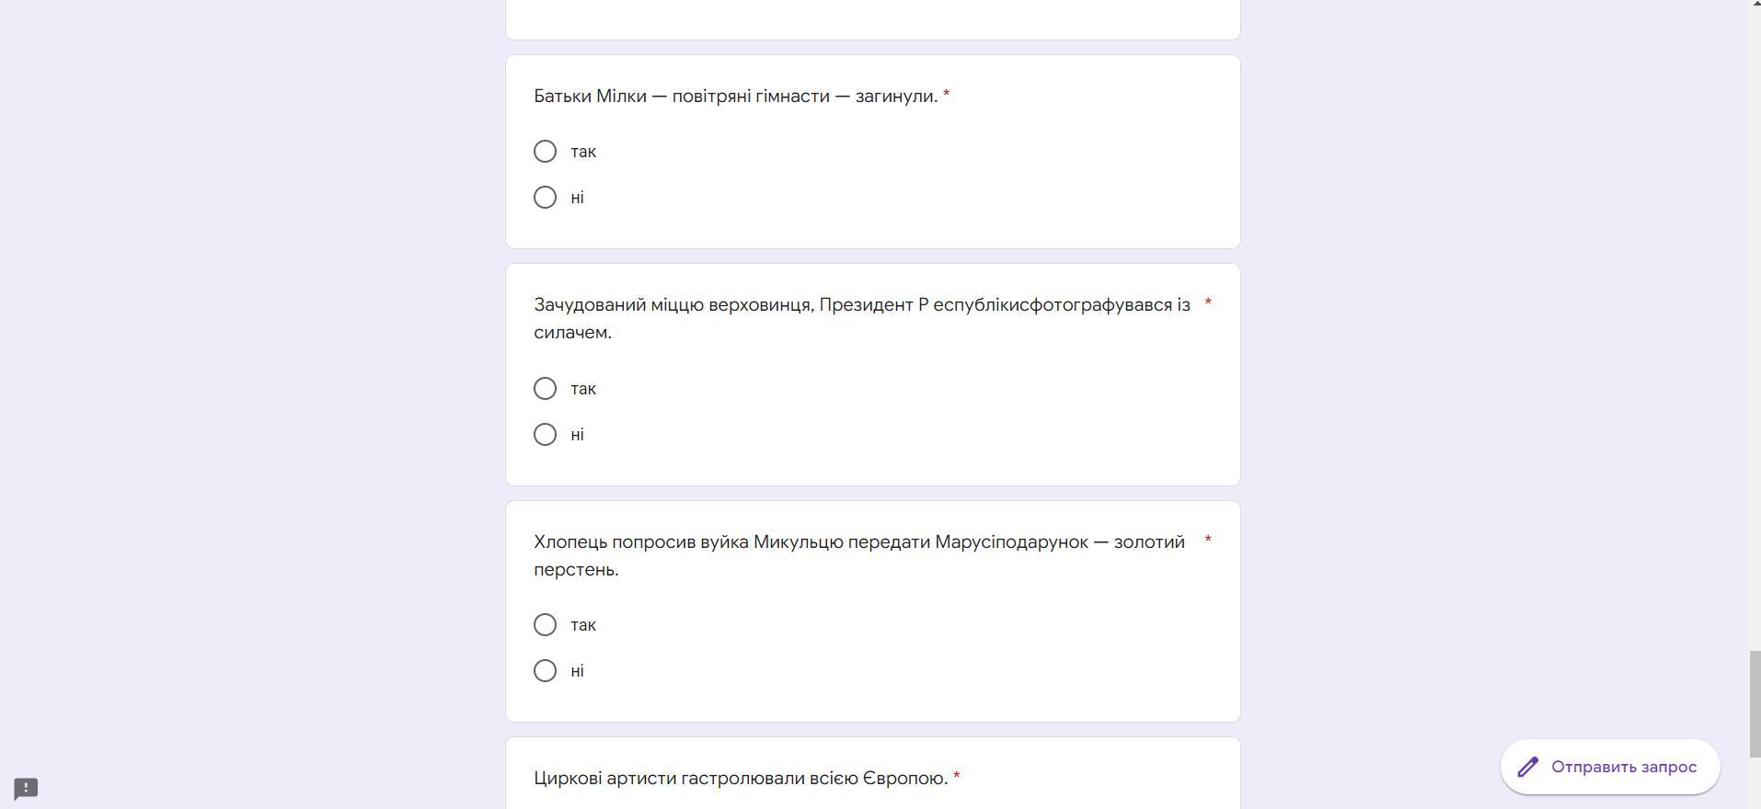Click the Зачудований міццю верховинця question text
Image resolution: width=1761 pixels, height=809 pixels.
point(862,318)
